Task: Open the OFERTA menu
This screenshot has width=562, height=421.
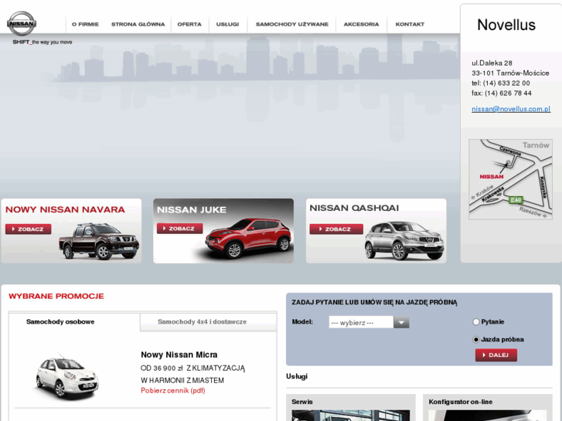Action: click(x=189, y=25)
